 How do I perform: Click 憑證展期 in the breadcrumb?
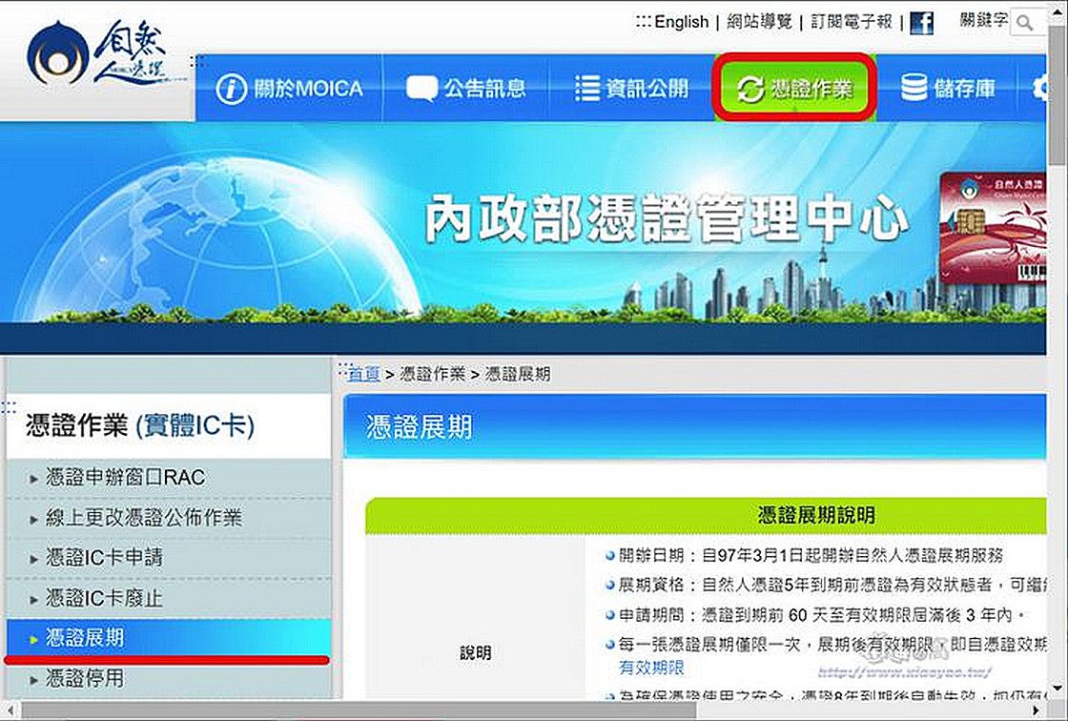[518, 374]
